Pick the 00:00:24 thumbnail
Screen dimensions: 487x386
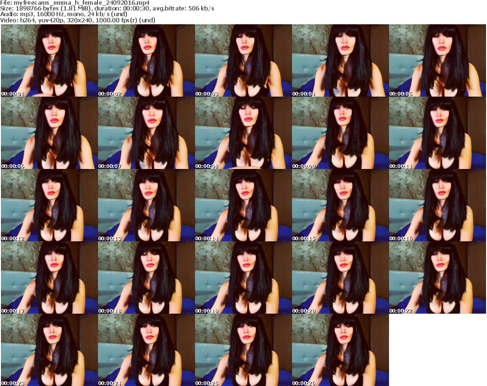tap(146, 350)
